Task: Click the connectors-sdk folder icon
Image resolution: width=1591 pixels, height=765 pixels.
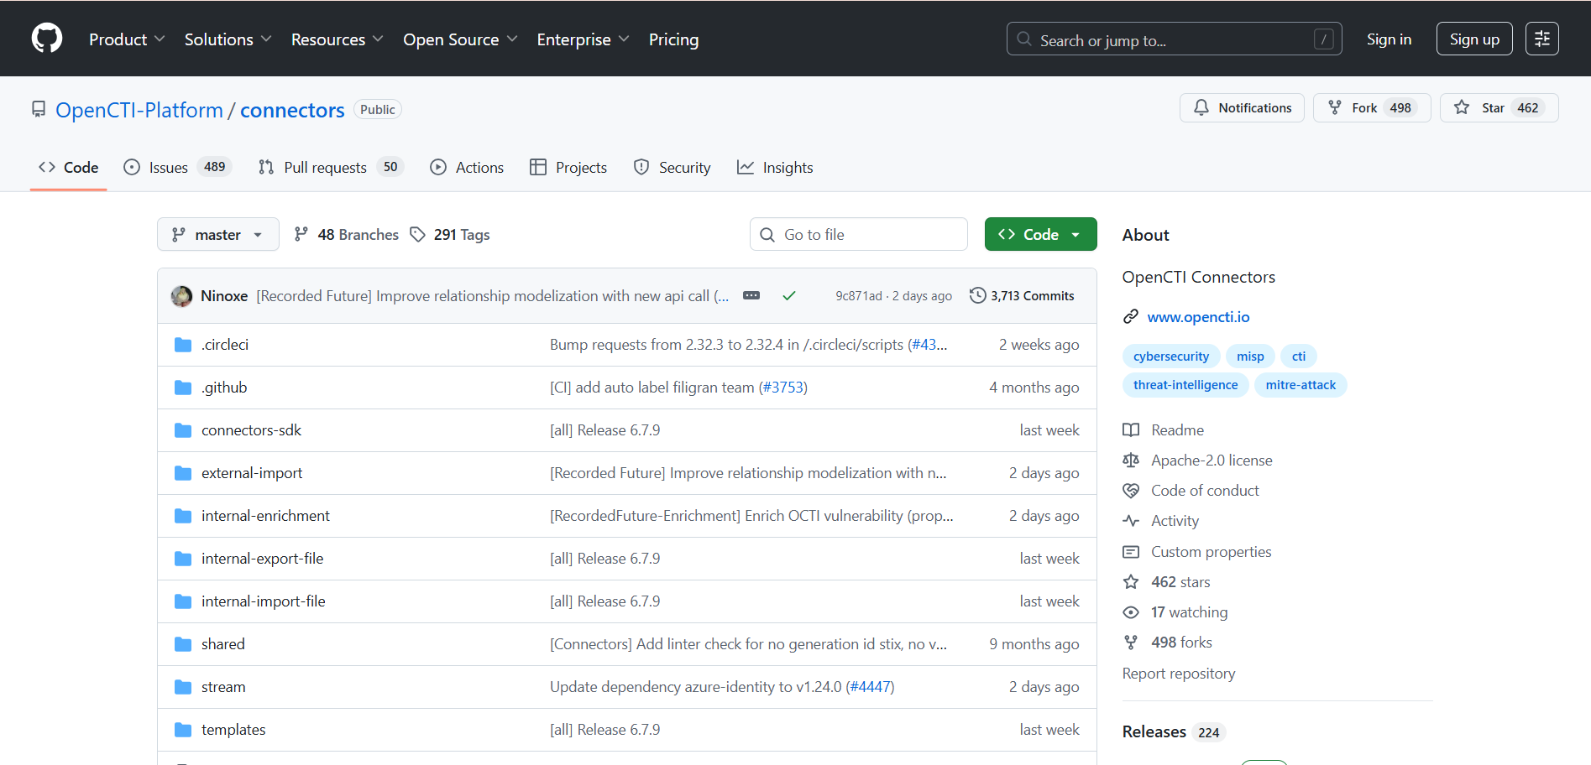Action: point(183,430)
